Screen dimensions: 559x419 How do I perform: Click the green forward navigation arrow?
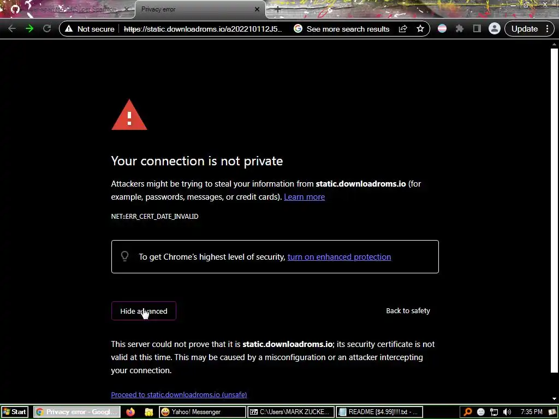pos(29,29)
